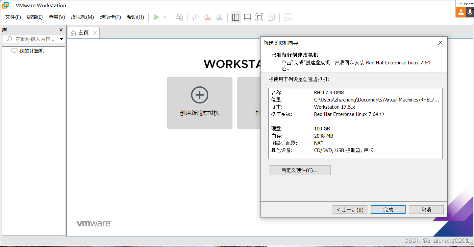Image resolution: width=474 pixels, height=247 pixels.
Task: Select 我的计算机 in the library tree
Action: pos(32,51)
